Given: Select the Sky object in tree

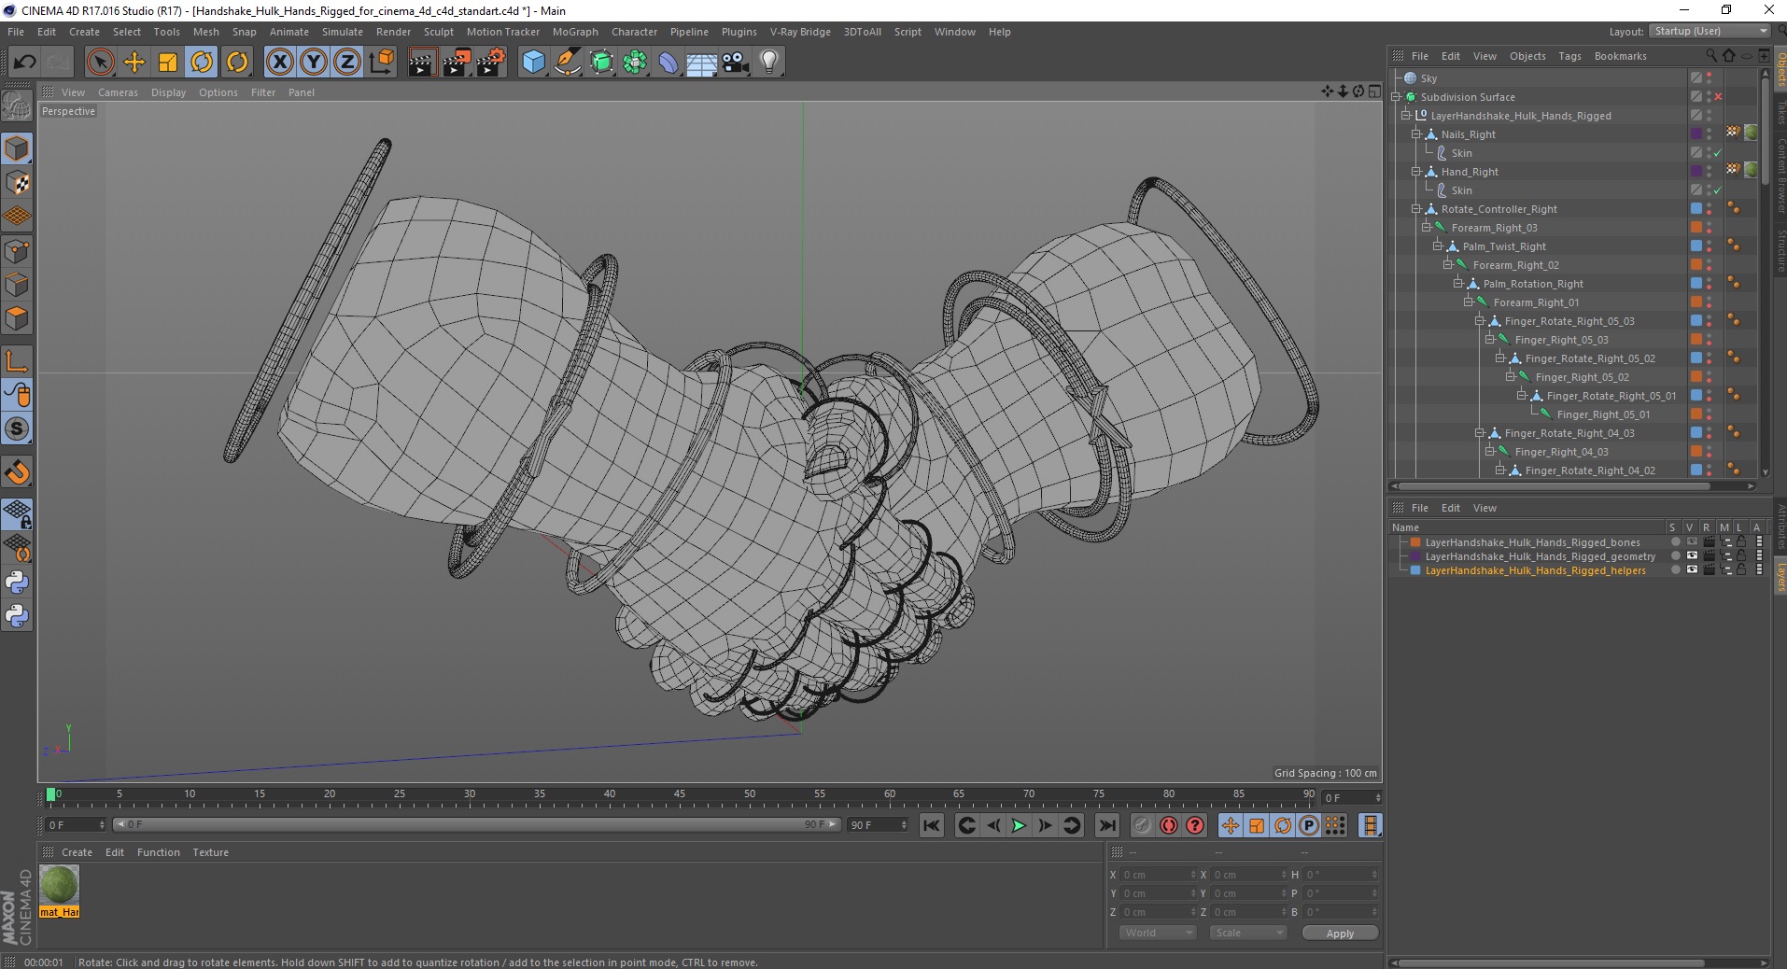Looking at the screenshot, I should point(1428,78).
